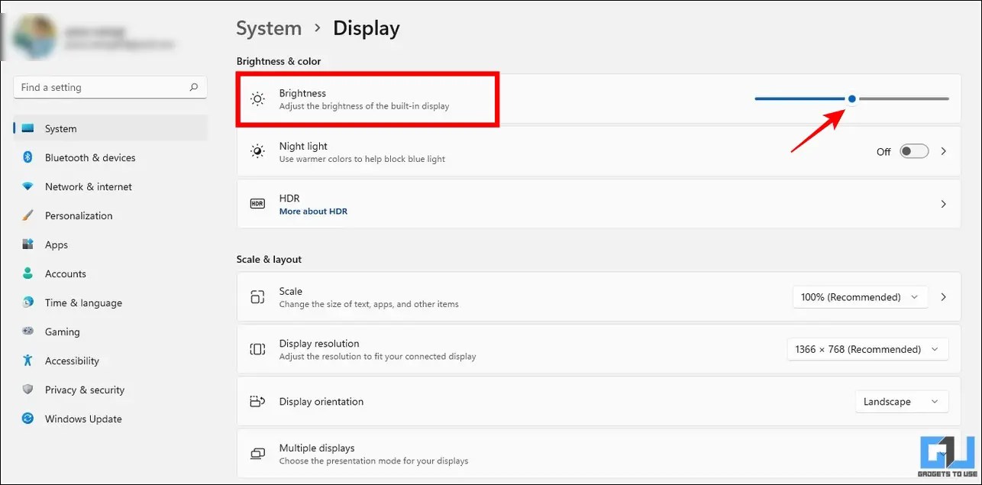Viewport: 982px width, 485px height.
Task: Select the Brightness sun icon
Action: (257, 99)
